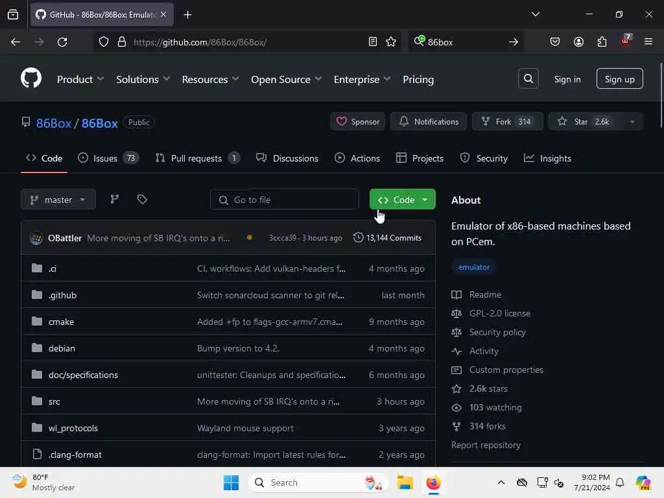Bookmark page with the star icon in address bar
664x498 pixels.
point(391,42)
